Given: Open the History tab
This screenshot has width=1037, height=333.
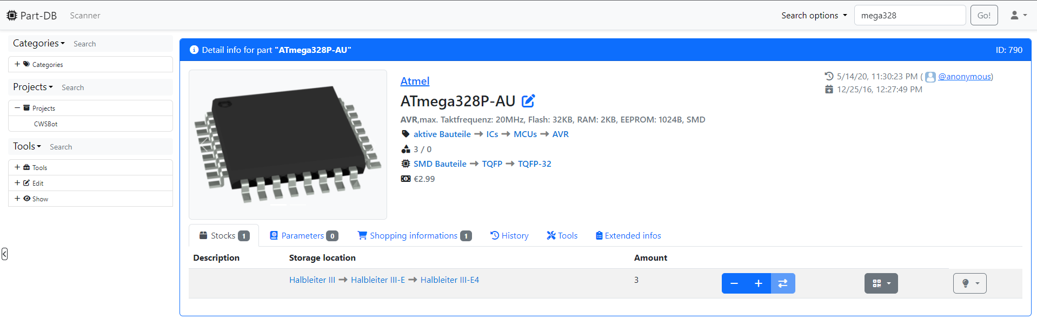Looking at the screenshot, I should tap(509, 236).
